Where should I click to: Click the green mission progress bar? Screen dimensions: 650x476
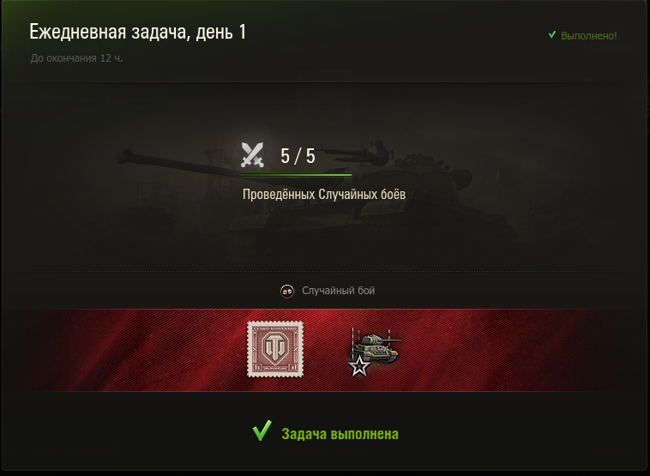[297, 175]
